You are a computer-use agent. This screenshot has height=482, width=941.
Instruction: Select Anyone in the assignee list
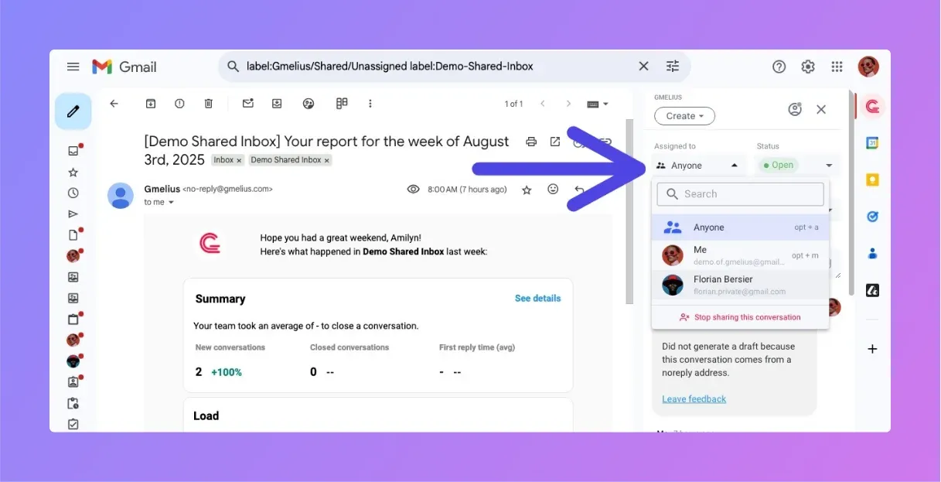click(741, 227)
